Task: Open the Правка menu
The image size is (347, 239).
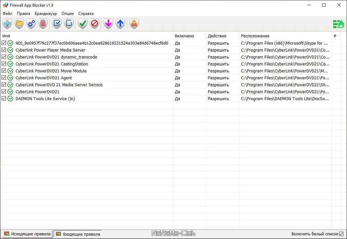Action: point(23,14)
